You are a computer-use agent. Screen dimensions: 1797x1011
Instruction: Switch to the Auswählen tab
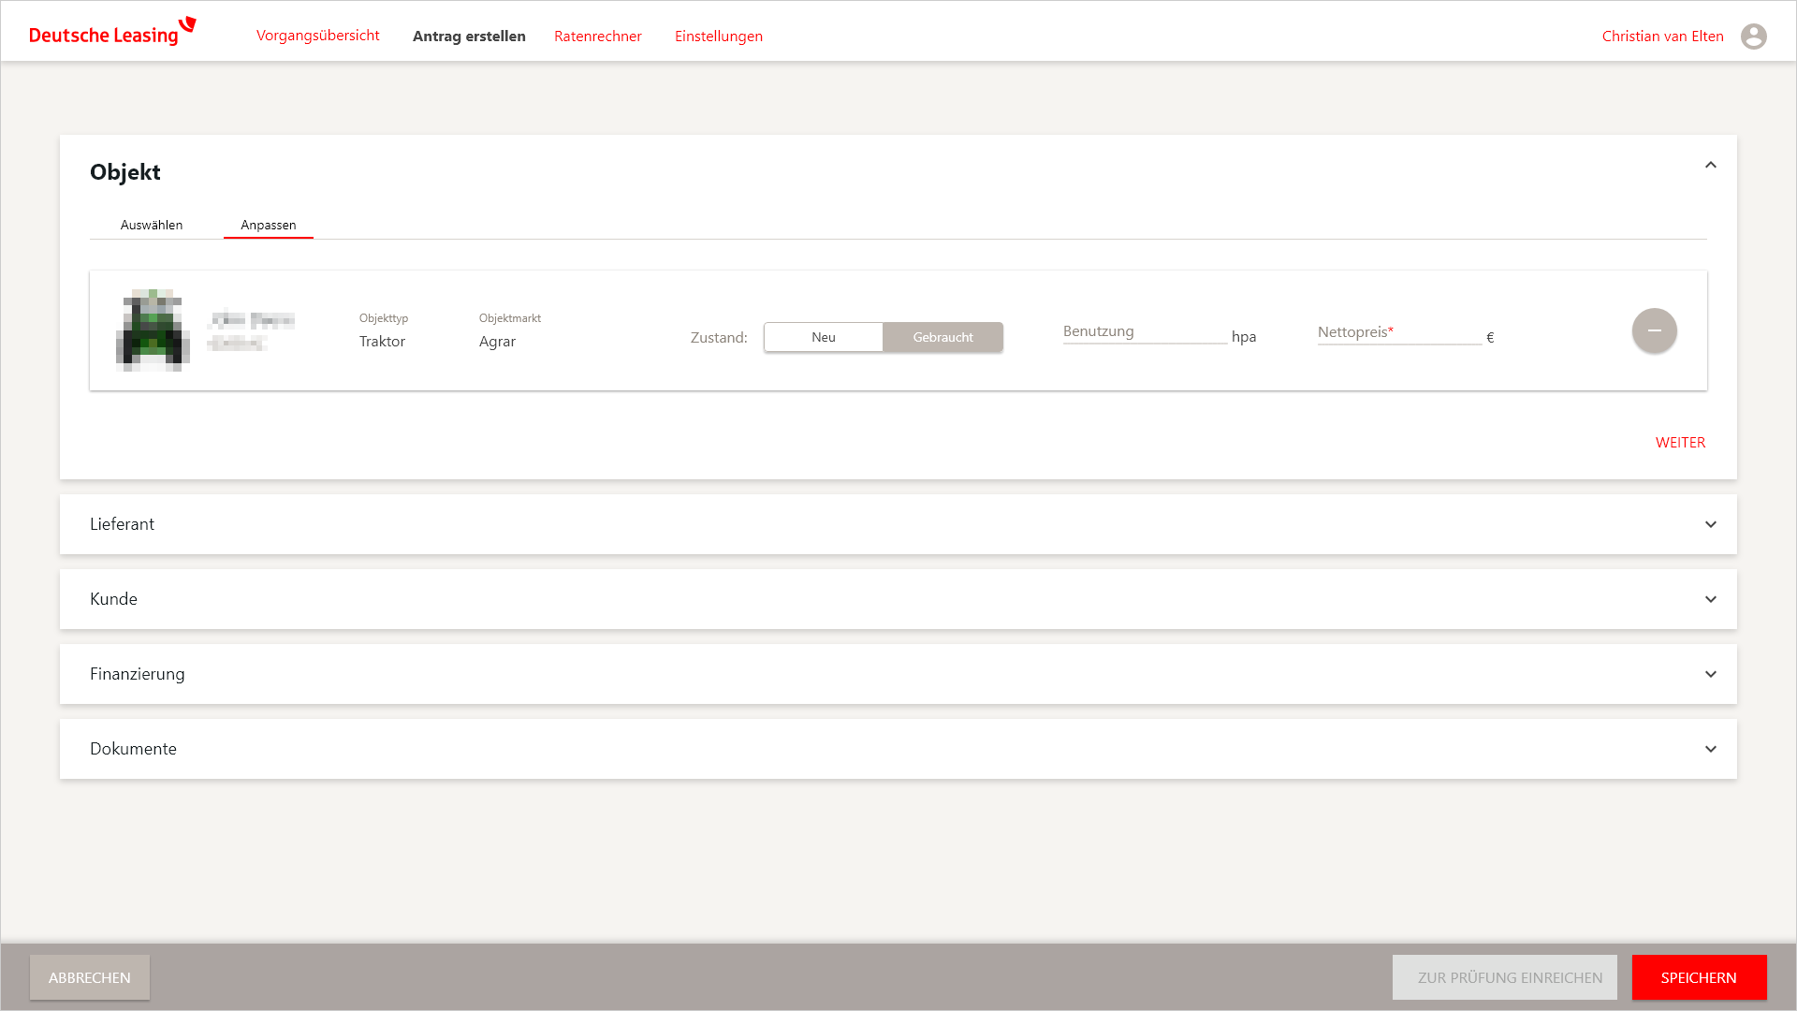152,225
